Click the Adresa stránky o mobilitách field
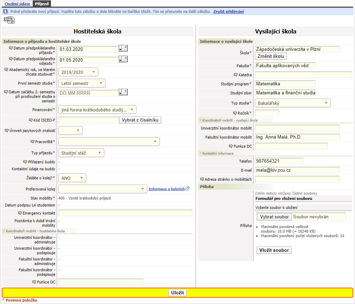Screen dimensions: 355x304 pyautogui.click(x=297, y=179)
